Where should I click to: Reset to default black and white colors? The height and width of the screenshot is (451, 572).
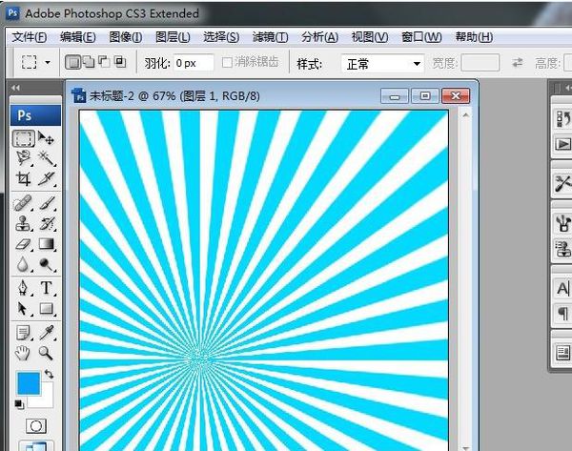[x=20, y=404]
